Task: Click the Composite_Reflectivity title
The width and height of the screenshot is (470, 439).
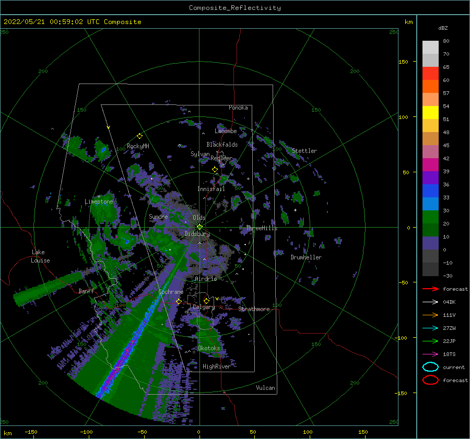Action: [x=235, y=8]
